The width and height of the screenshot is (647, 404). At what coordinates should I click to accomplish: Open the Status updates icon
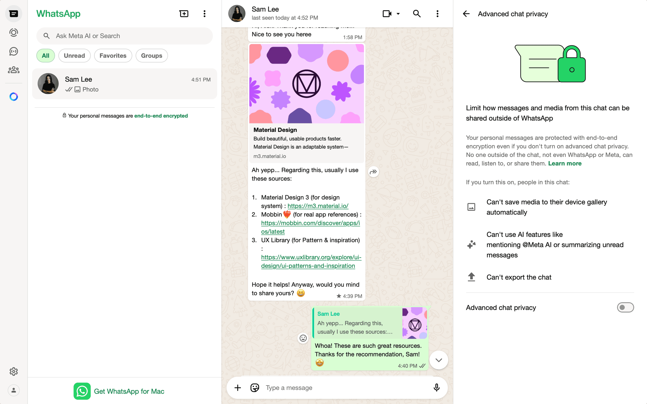click(13, 33)
